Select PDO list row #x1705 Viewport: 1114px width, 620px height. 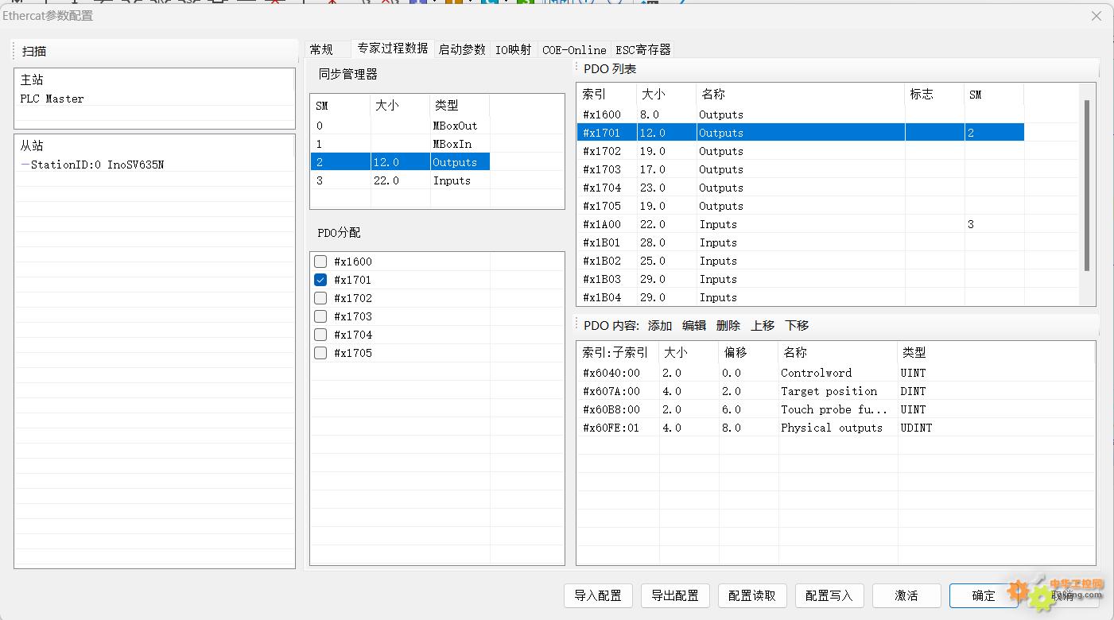click(x=801, y=206)
